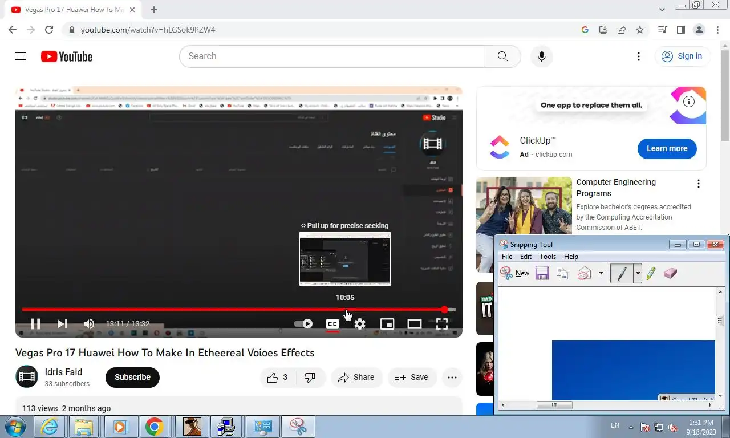Viewport: 730px width, 438px height.
Task: Toggle the autoplay switch
Action: coord(303,324)
